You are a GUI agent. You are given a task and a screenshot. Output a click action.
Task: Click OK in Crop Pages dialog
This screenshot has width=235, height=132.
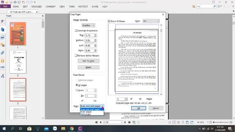click(139, 108)
